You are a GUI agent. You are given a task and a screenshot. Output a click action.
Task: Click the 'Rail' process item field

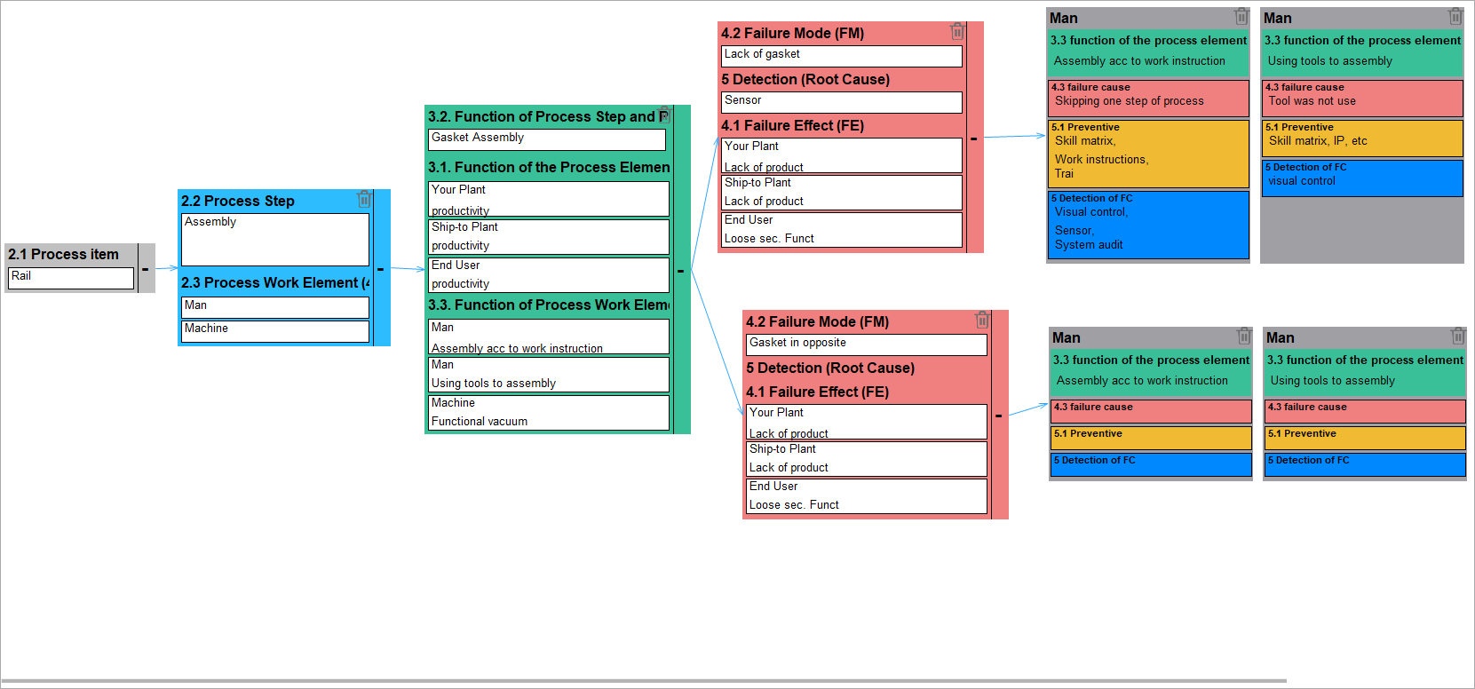tap(71, 277)
